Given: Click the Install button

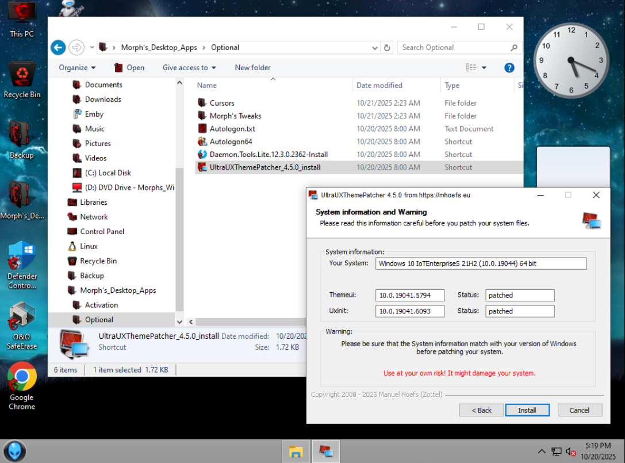Looking at the screenshot, I should tap(527, 410).
